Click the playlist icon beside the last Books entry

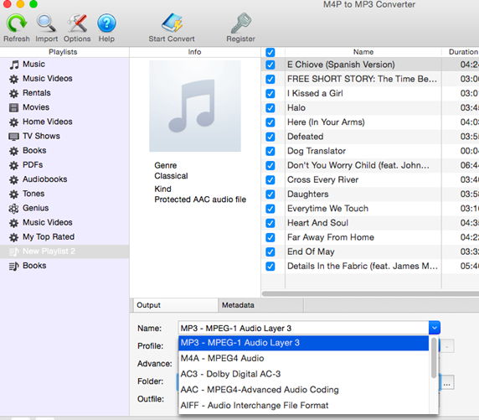[13, 266]
